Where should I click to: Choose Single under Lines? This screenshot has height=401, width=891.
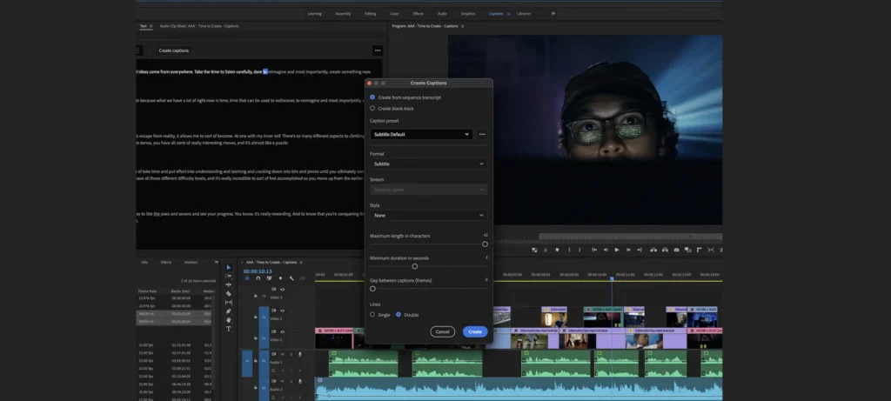coord(373,314)
